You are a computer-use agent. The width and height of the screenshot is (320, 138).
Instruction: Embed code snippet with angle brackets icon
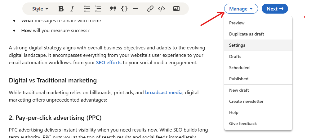[x=162, y=9]
